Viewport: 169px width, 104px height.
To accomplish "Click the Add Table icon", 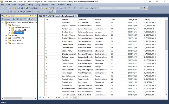I will 48,11.
